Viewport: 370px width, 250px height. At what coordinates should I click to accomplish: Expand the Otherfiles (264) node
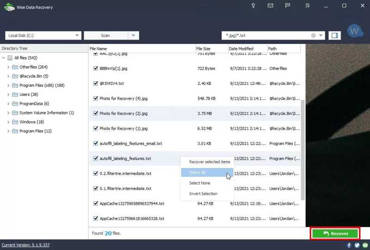pyautogui.click(x=8, y=67)
